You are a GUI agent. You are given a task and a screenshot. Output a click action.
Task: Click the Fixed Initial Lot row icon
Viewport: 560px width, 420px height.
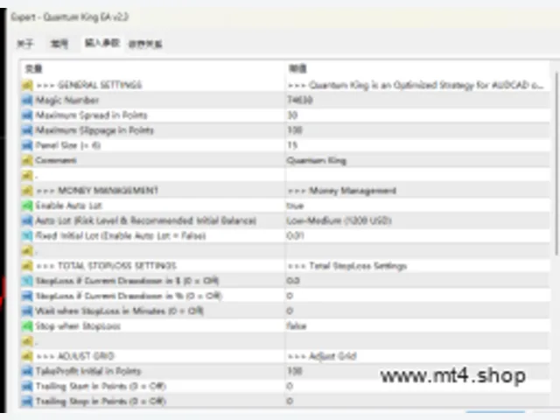coord(27,235)
